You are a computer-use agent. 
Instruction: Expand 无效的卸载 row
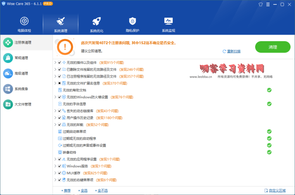pyautogui.click(x=55, y=125)
